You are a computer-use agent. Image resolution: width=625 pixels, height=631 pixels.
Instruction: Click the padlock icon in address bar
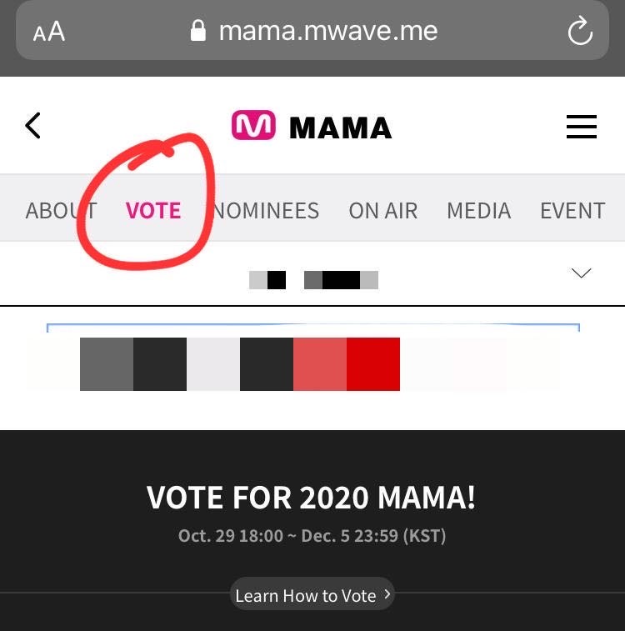pyautogui.click(x=198, y=32)
